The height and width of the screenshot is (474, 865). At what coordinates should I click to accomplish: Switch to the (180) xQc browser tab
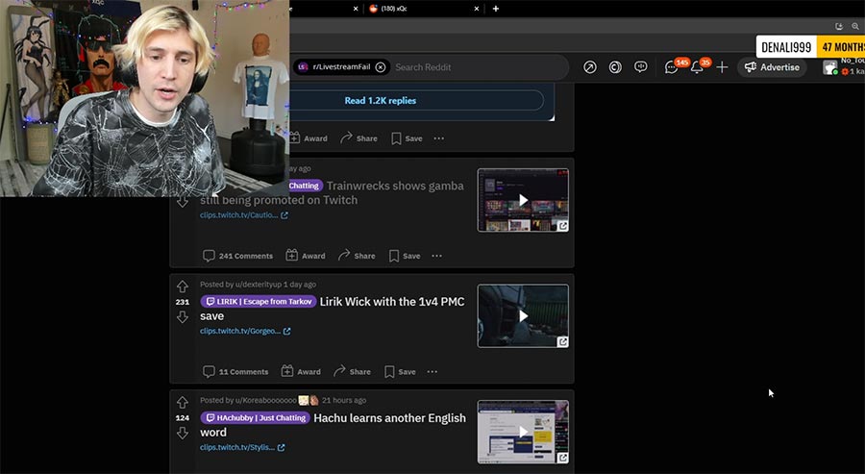coord(422,9)
